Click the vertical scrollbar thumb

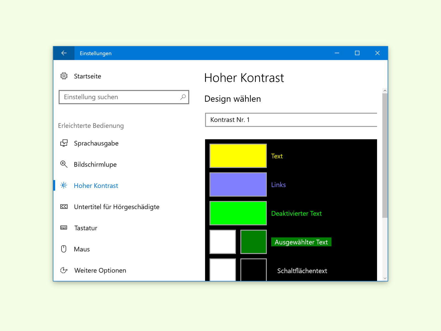pyautogui.click(x=385, y=156)
